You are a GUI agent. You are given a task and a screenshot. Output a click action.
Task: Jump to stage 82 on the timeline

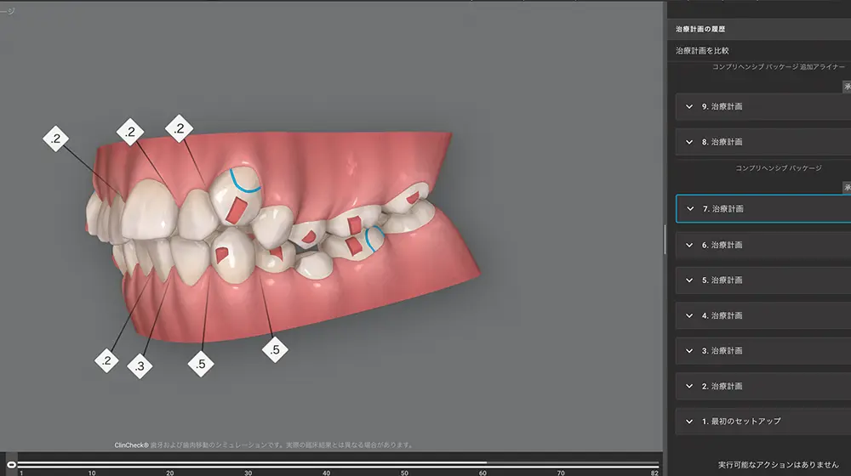point(654,464)
